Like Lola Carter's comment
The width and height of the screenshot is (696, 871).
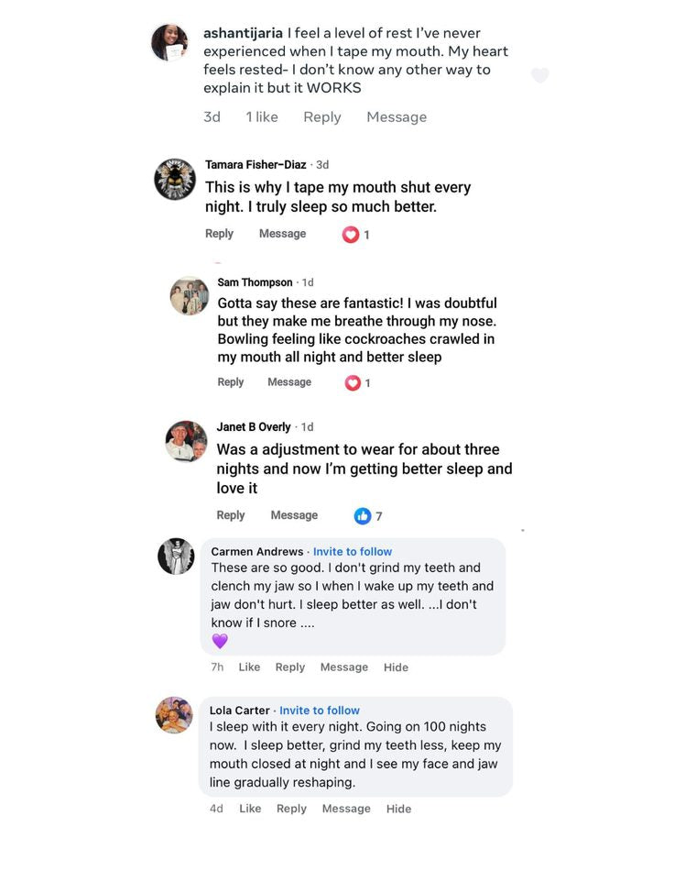(250, 809)
